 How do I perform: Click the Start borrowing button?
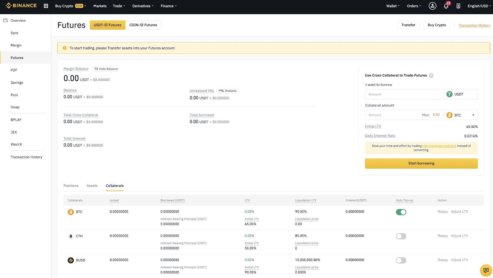(421, 163)
